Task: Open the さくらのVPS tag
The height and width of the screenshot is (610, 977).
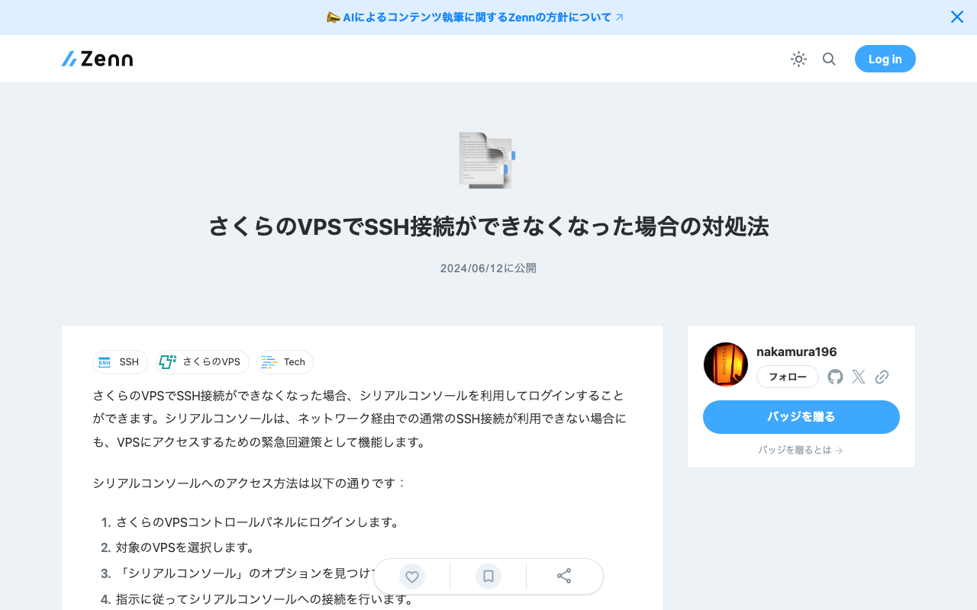Action: tap(202, 362)
